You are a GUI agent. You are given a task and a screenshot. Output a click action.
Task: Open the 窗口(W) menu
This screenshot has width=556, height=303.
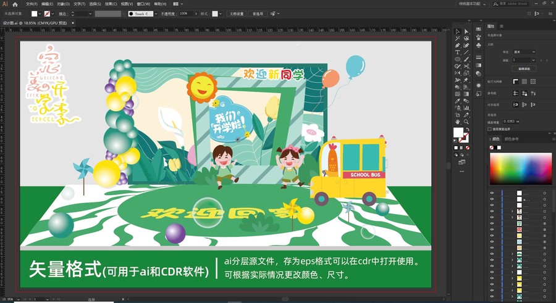point(143,4)
